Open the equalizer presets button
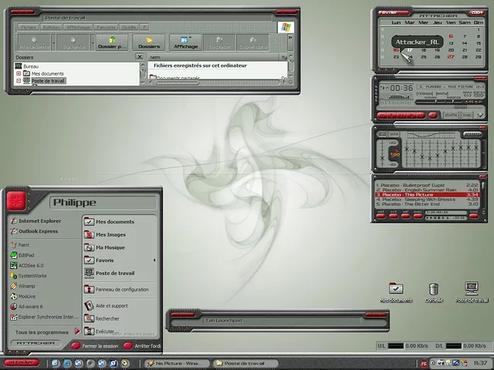This screenshot has height=370, width=494. pyautogui.click(x=471, y=134)
